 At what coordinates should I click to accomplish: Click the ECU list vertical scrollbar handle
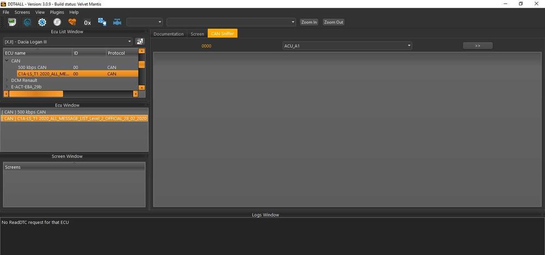click(142, 64)
